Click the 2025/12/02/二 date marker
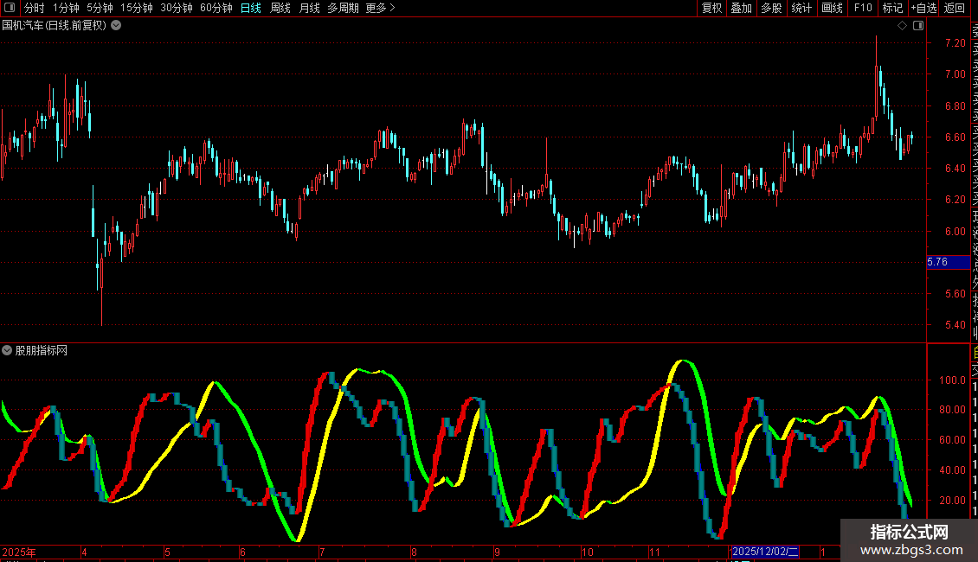This screenshot has width=978, height=562. tap(765, 552)
